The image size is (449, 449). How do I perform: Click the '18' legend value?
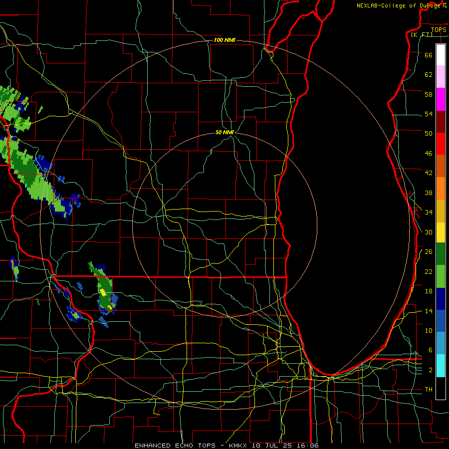[x=429, y=291]
